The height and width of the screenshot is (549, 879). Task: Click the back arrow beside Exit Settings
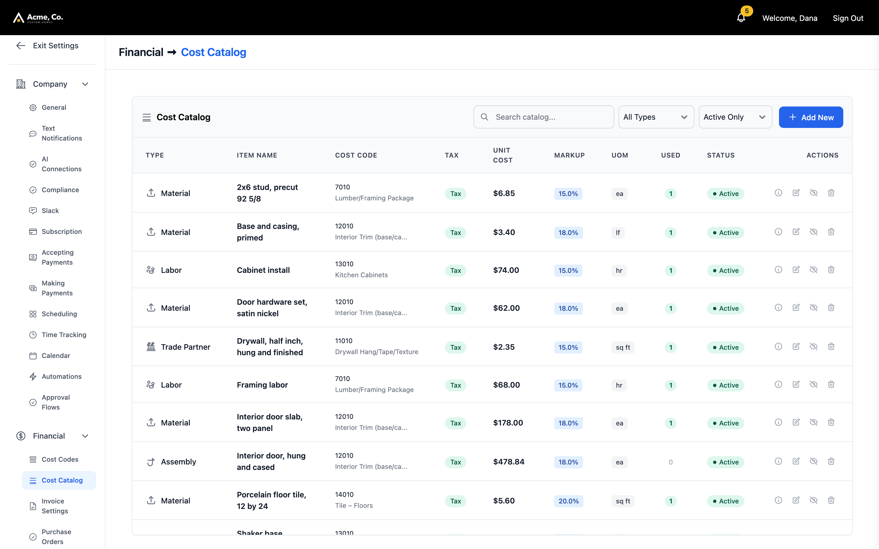[21, 45]
